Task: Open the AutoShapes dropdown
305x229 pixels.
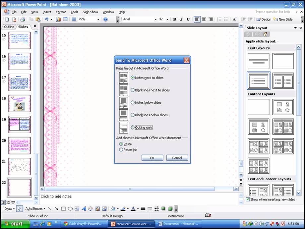Action: [x=35, y=208]
